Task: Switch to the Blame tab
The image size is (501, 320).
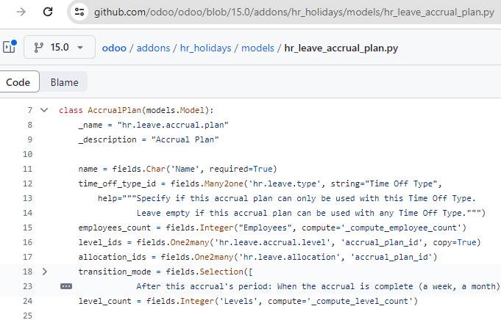Action: [64, 82]
